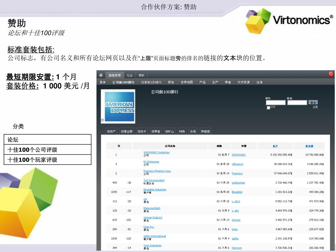Image resolution: width=336 pixels, height=252 pixels.
Task: Select the 林森 ranking tab
Action: 182,131
